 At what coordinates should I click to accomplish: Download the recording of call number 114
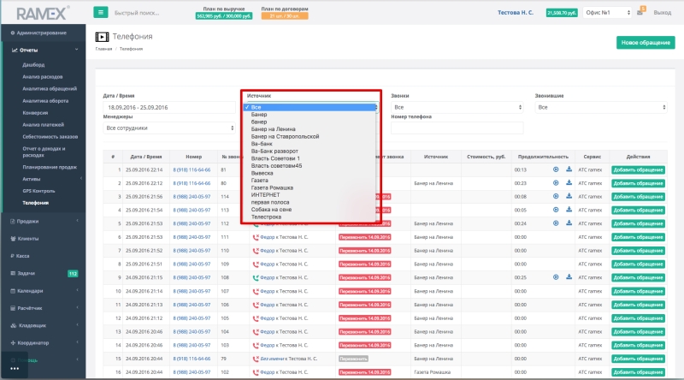pos(569,197)
